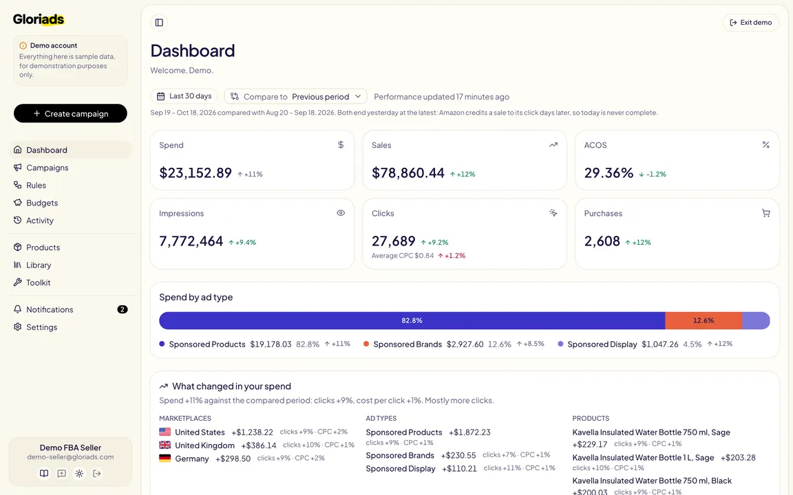Image resolution: width=793 pixels, height=495 pixels.
Task: Open the Compare to Previous period dropdown
Action: click(x=295, y=96)
